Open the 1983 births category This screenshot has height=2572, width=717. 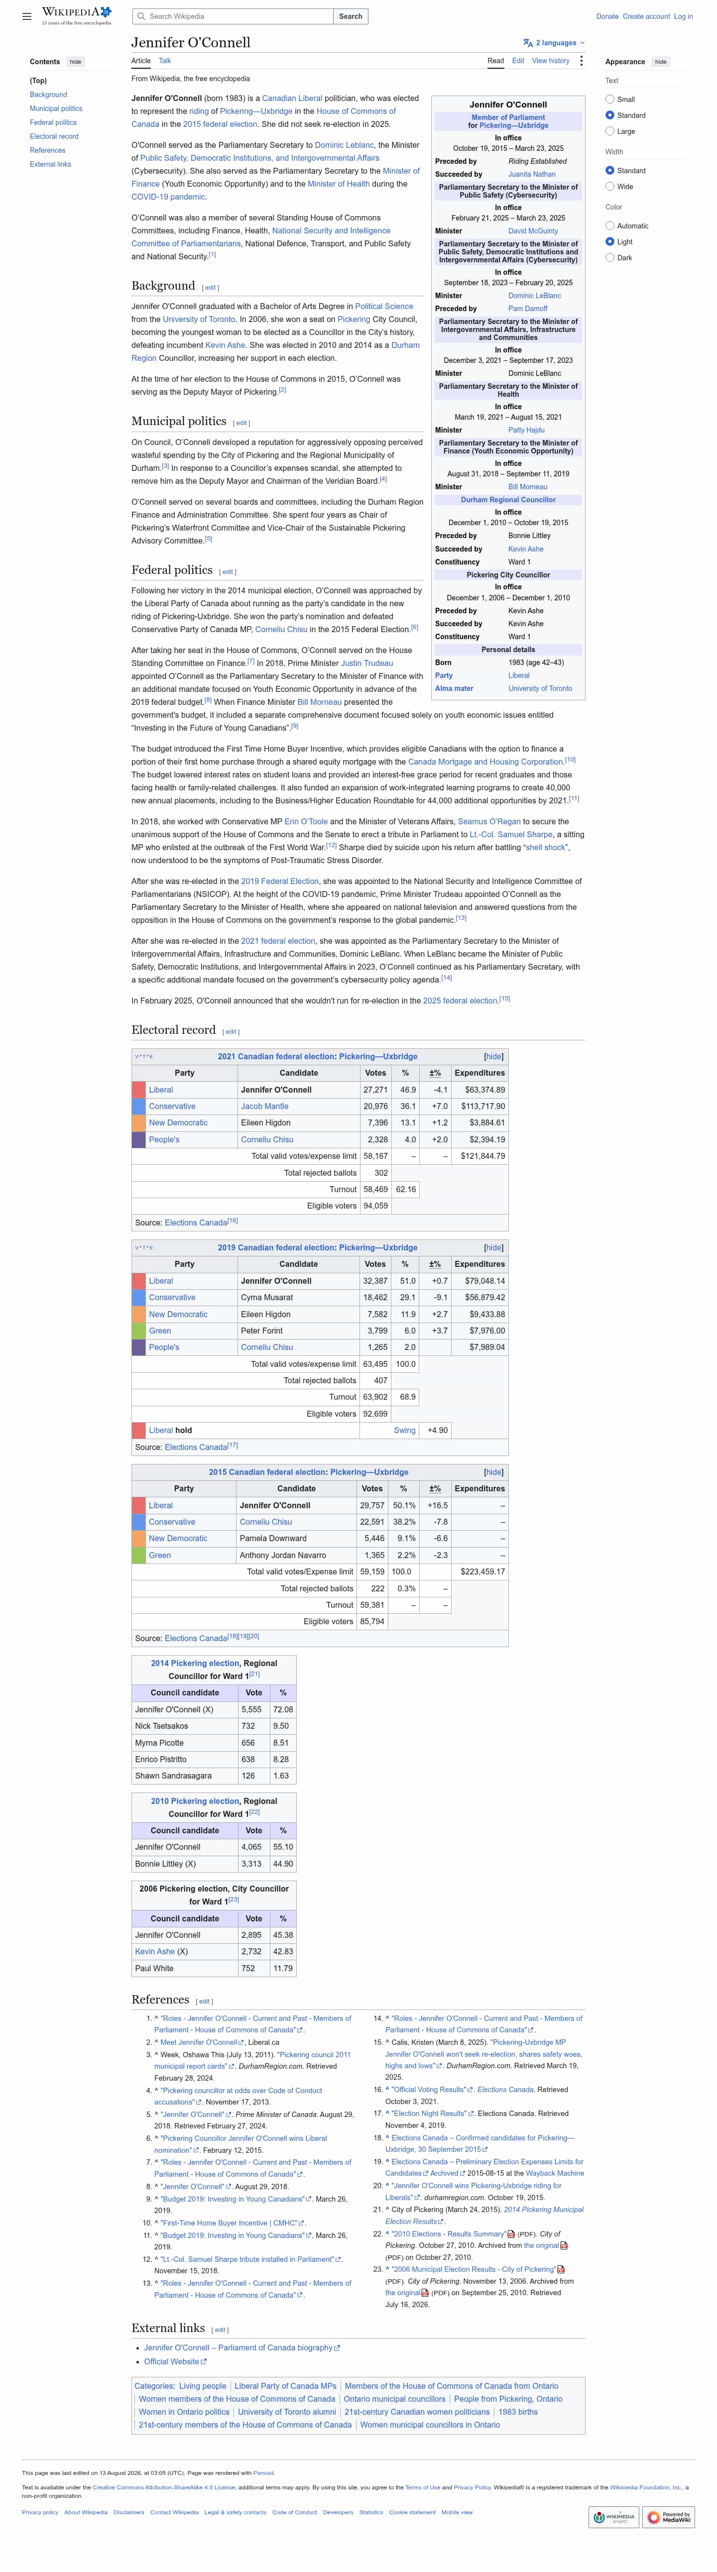click(518, 2411)
